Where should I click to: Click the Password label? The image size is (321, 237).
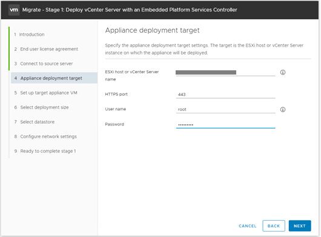click(x=114, y=124)
